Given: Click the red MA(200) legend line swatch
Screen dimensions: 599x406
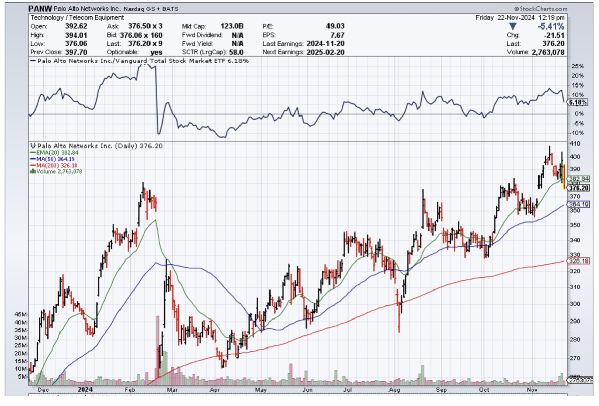Looking at the screenshot, I should 33,165.
